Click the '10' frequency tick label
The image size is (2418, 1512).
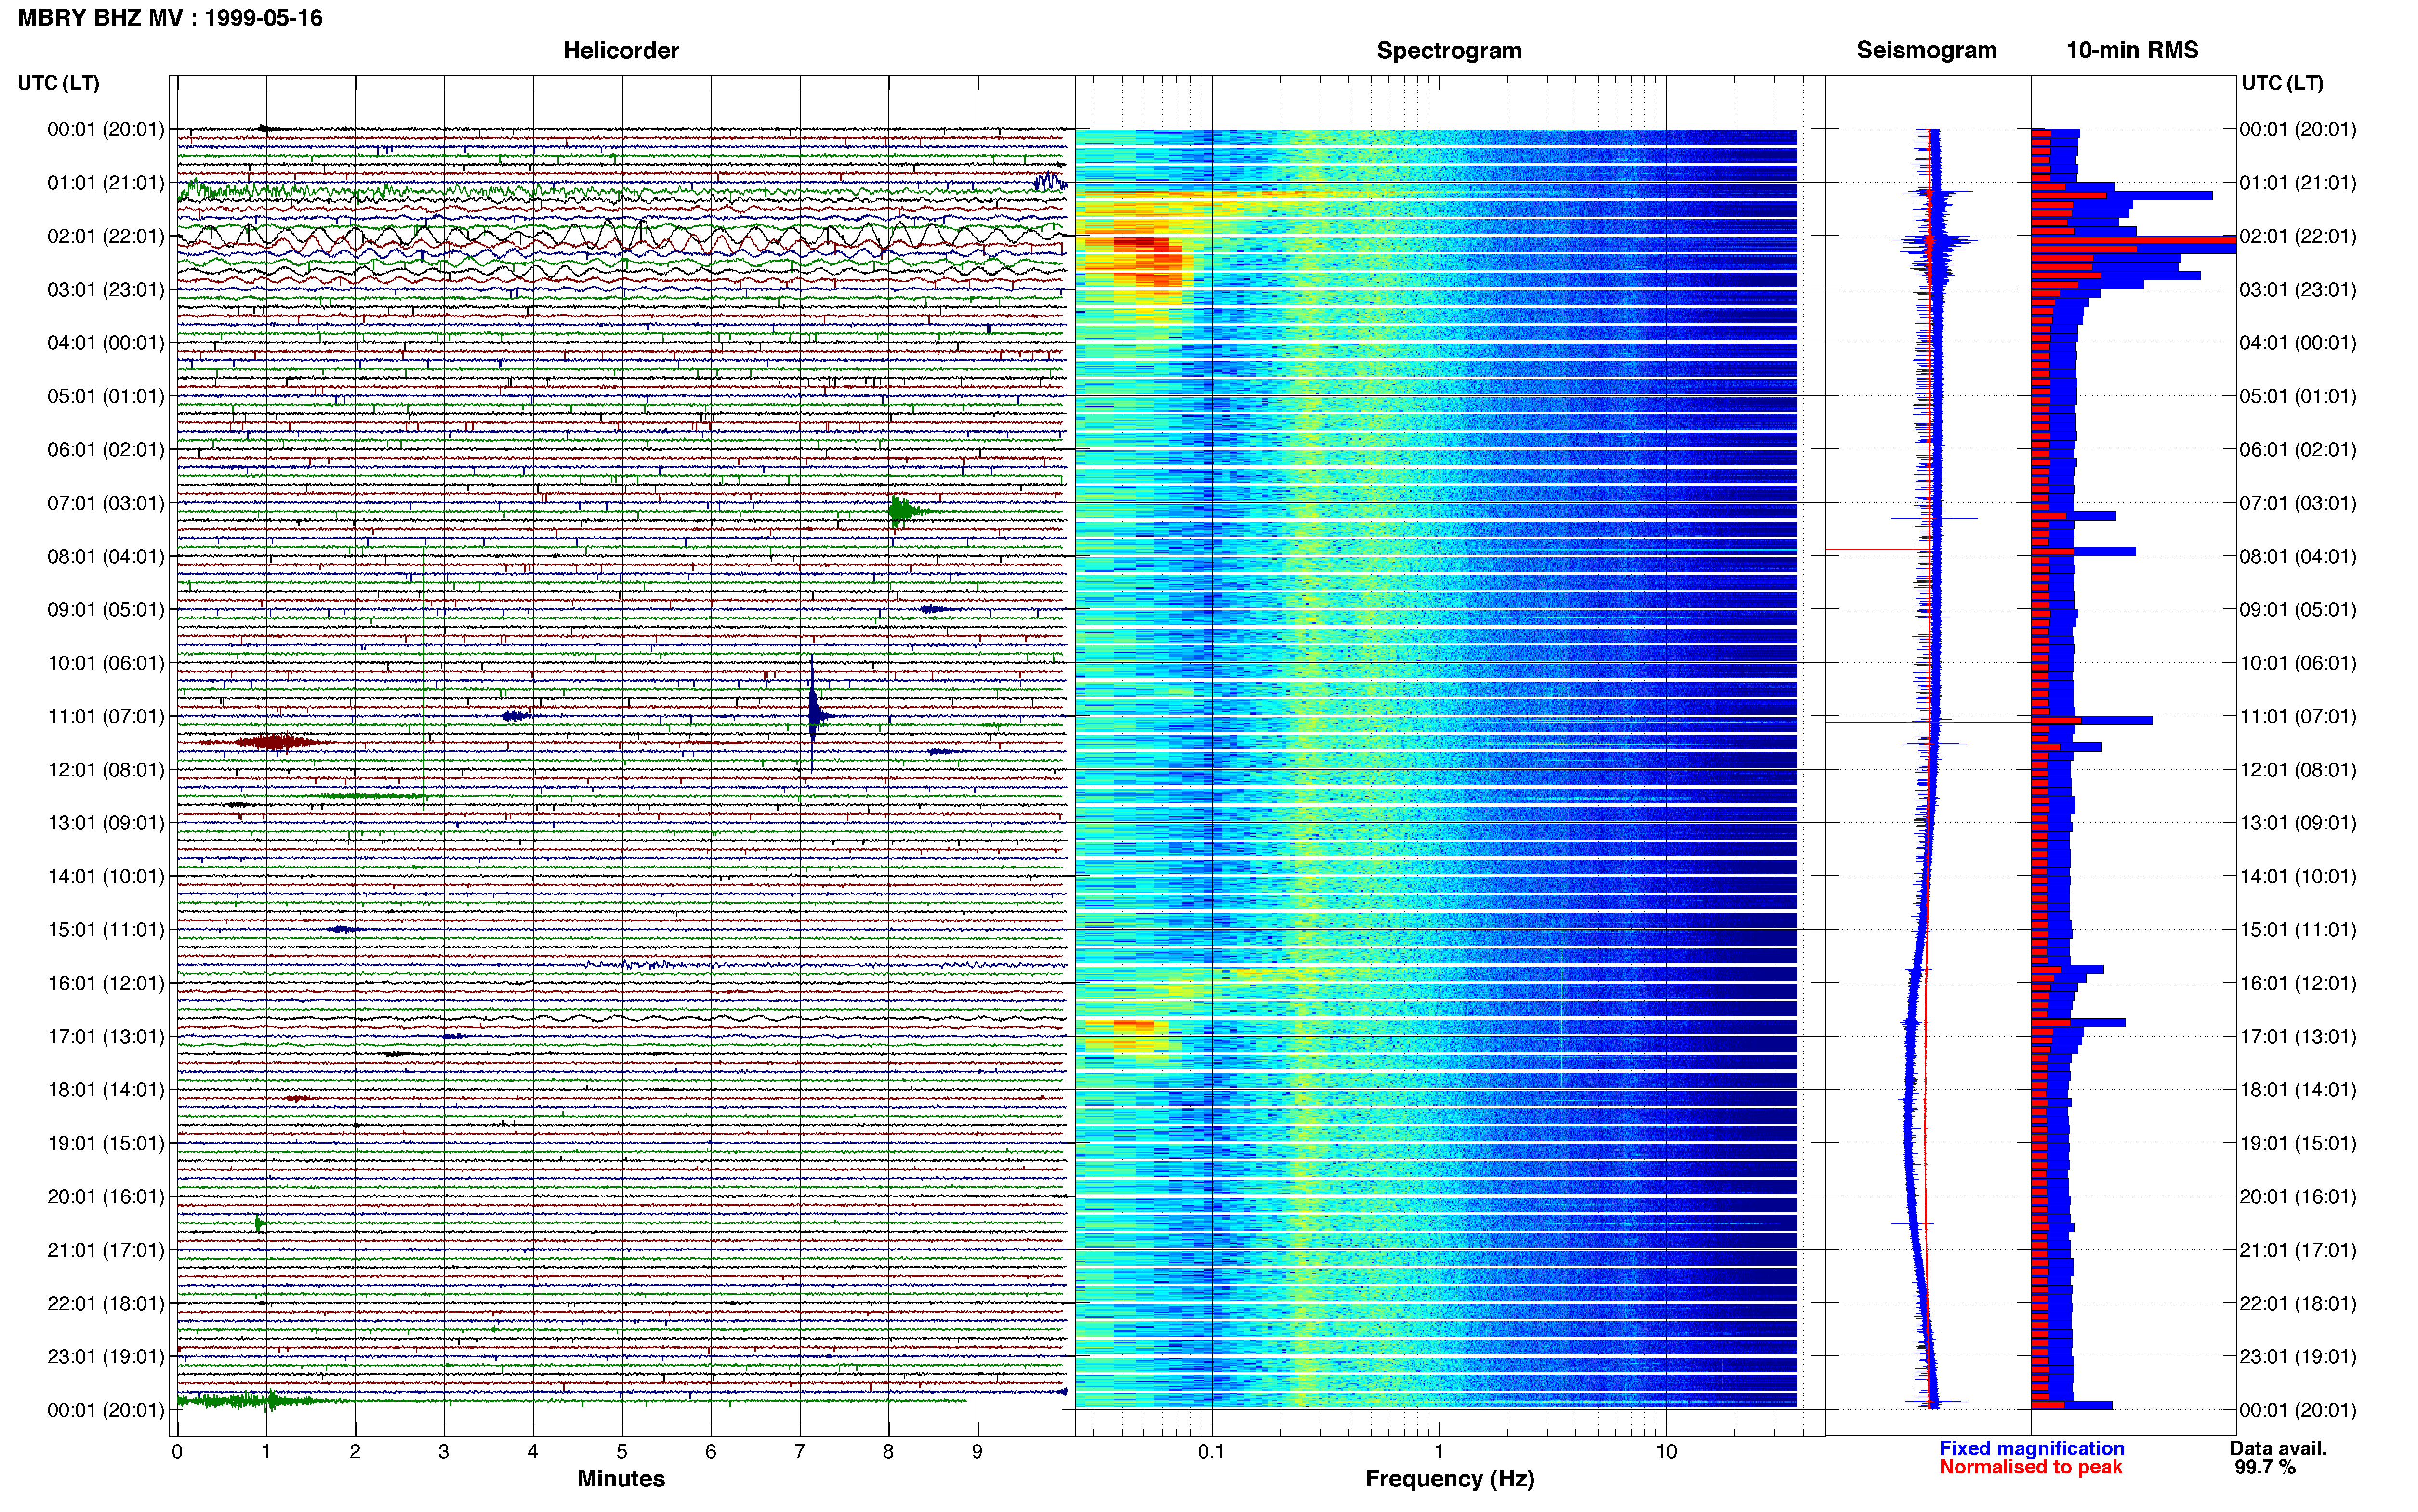[x=1666, y=1452]
